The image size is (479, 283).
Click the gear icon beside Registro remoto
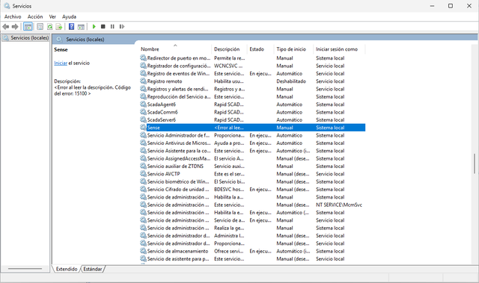pos(143,81)
